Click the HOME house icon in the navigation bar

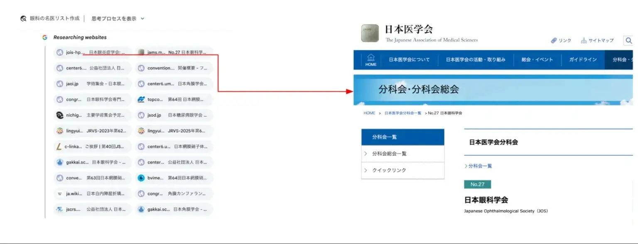370,59
